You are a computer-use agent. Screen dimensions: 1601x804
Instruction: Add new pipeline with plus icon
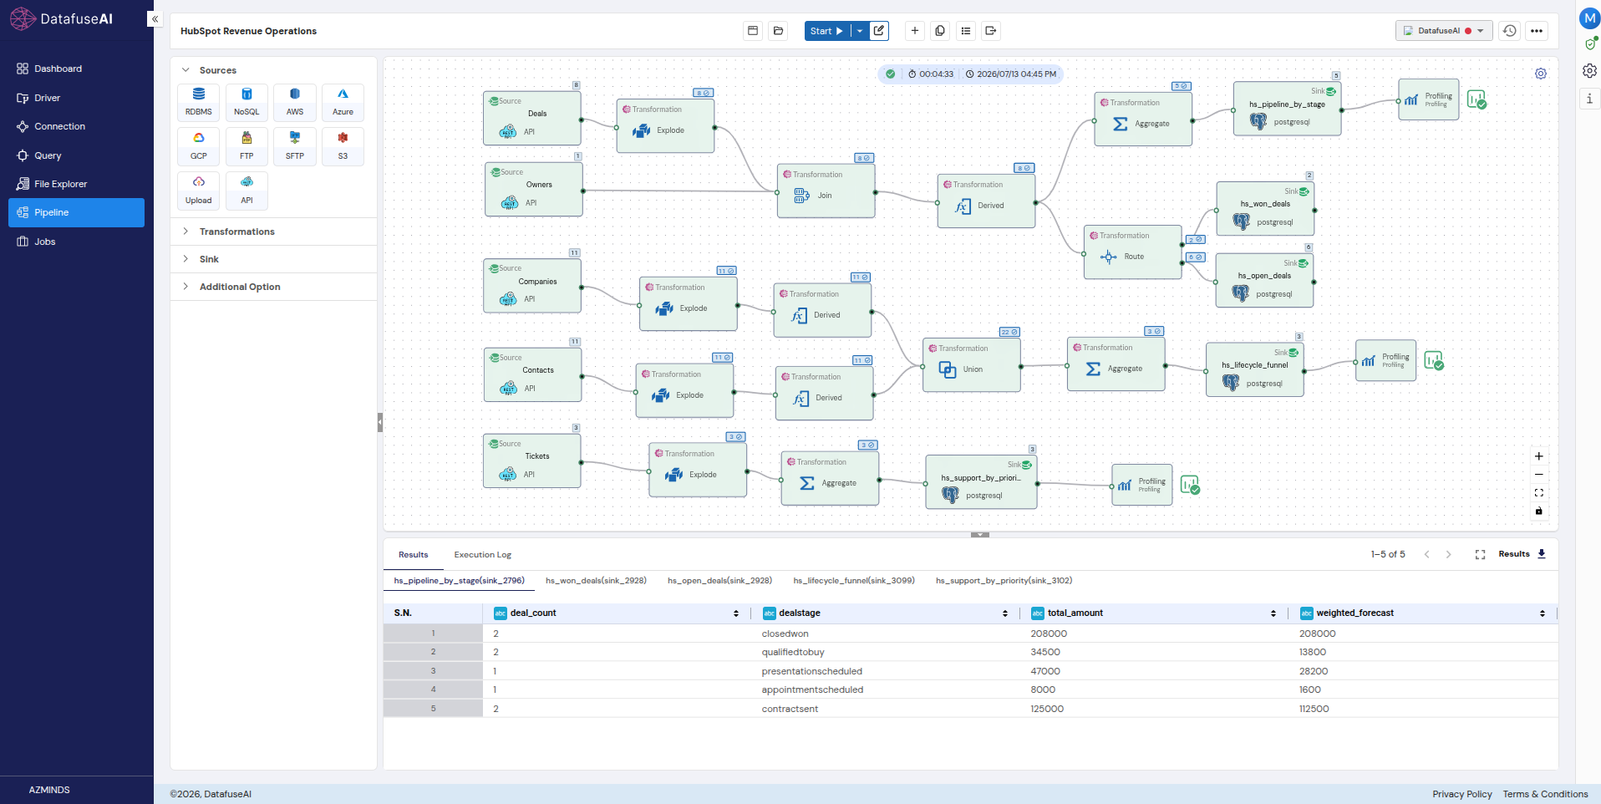click(x=915, y=31)
